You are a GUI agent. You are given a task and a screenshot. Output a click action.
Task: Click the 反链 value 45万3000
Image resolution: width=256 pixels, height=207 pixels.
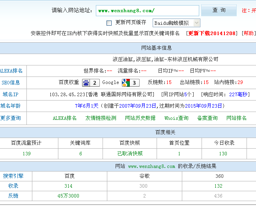69,196
